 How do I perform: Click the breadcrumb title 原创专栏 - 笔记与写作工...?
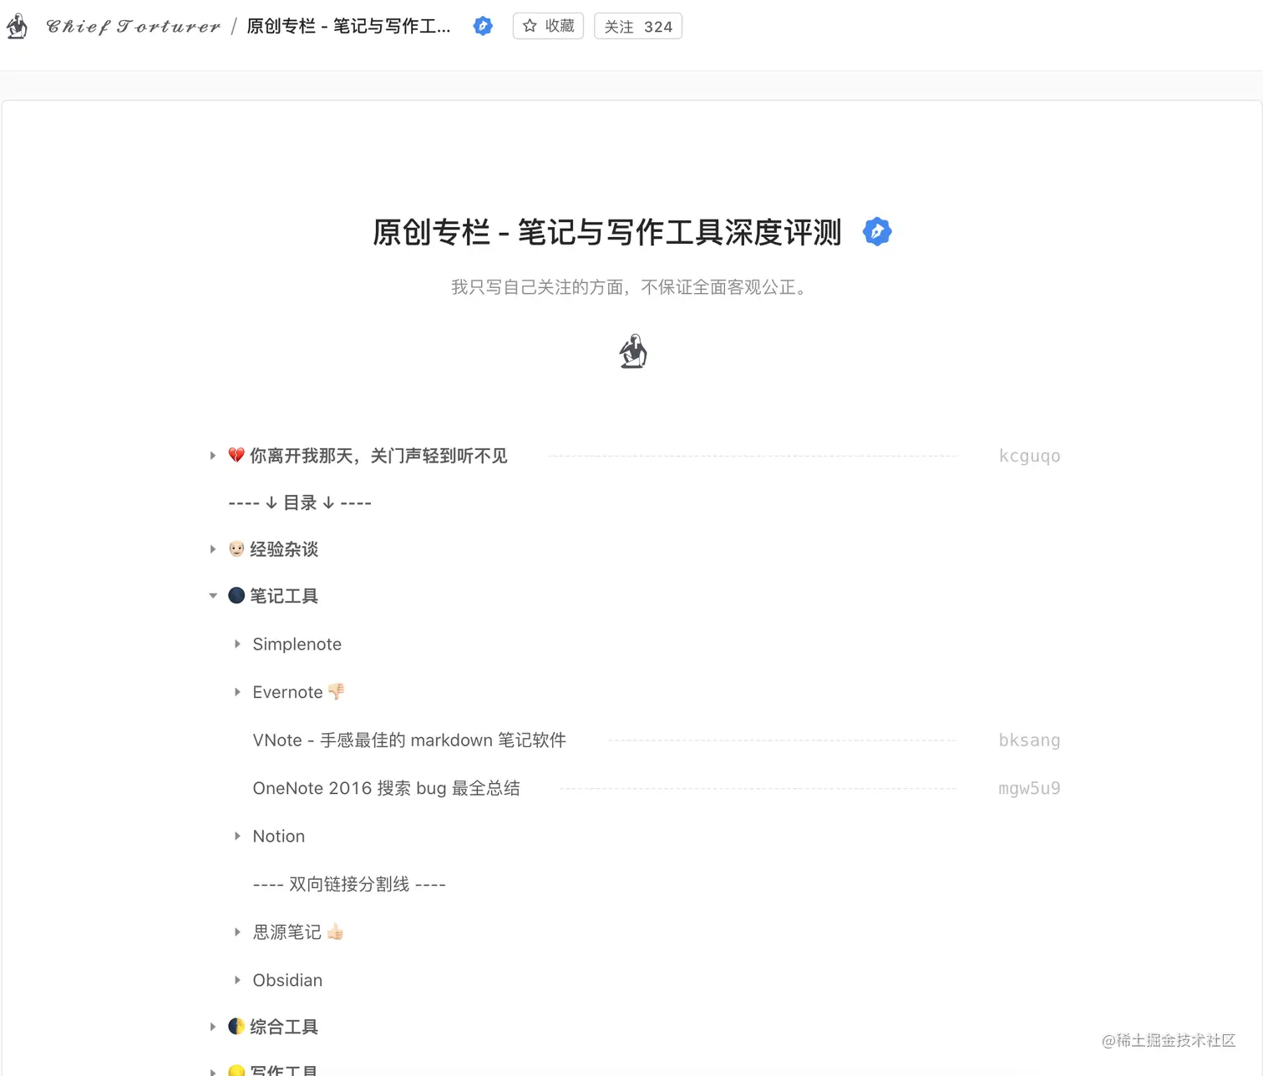point(348,27)
